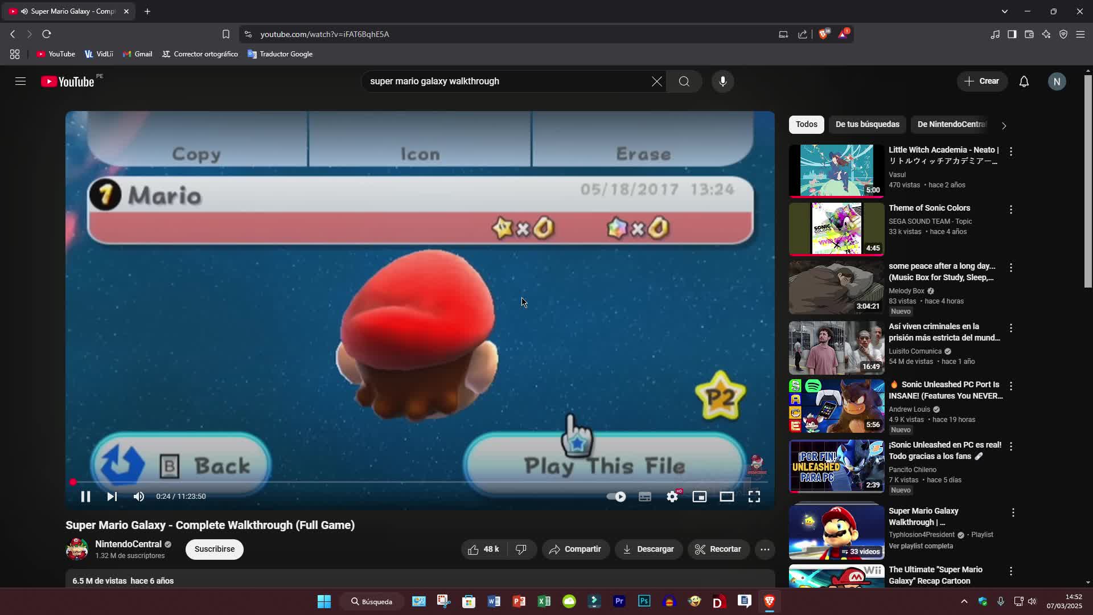Mute the video volume speaker icon
This screenshot has height=615, width=1093.
pos(139,497)
